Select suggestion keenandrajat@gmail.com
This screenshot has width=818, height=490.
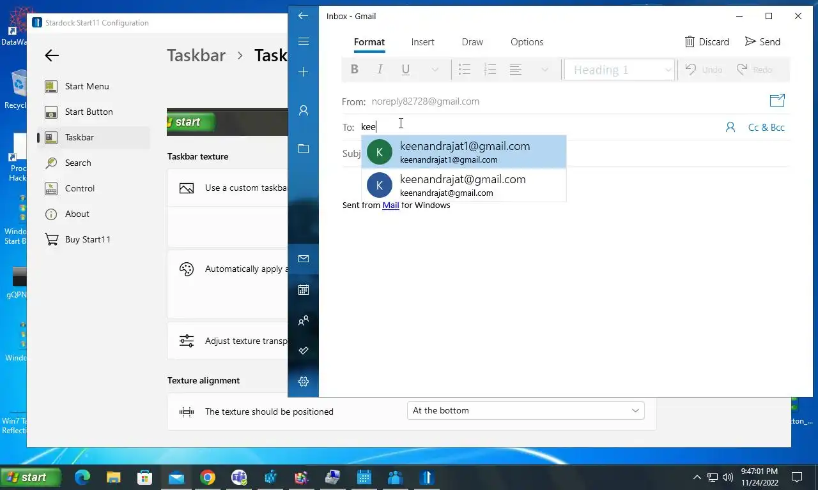[464, 185]
